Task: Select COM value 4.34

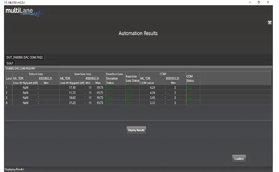Action: click(152, 93)
